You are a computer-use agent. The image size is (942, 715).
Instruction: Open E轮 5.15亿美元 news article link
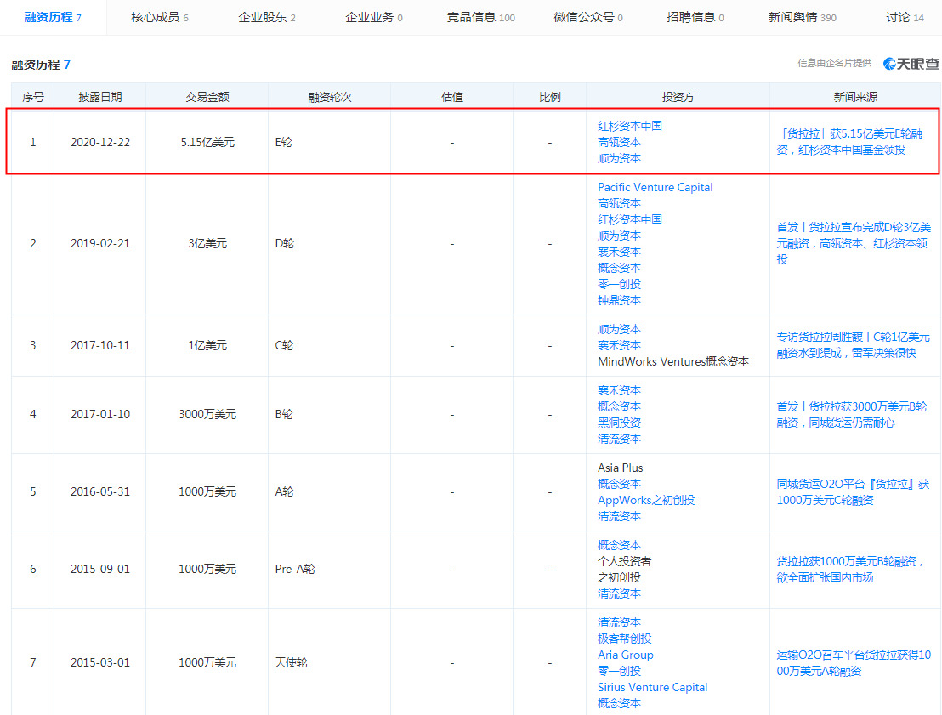[850, 142]
